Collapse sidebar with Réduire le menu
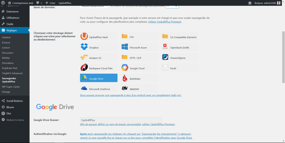The height and width of the screenshot is (143, 285). pos(13,120)
